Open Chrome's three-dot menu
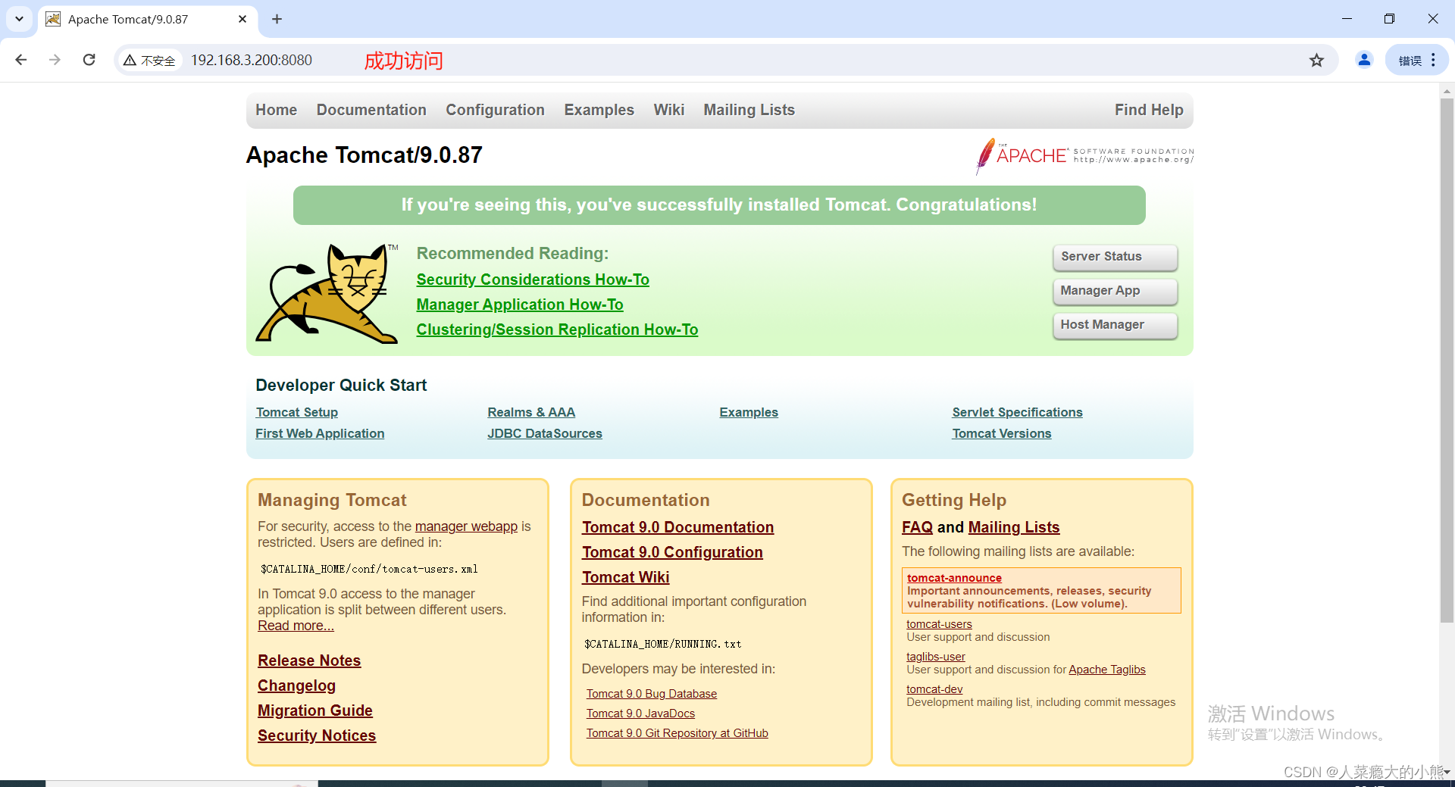 click(1433, 60)
